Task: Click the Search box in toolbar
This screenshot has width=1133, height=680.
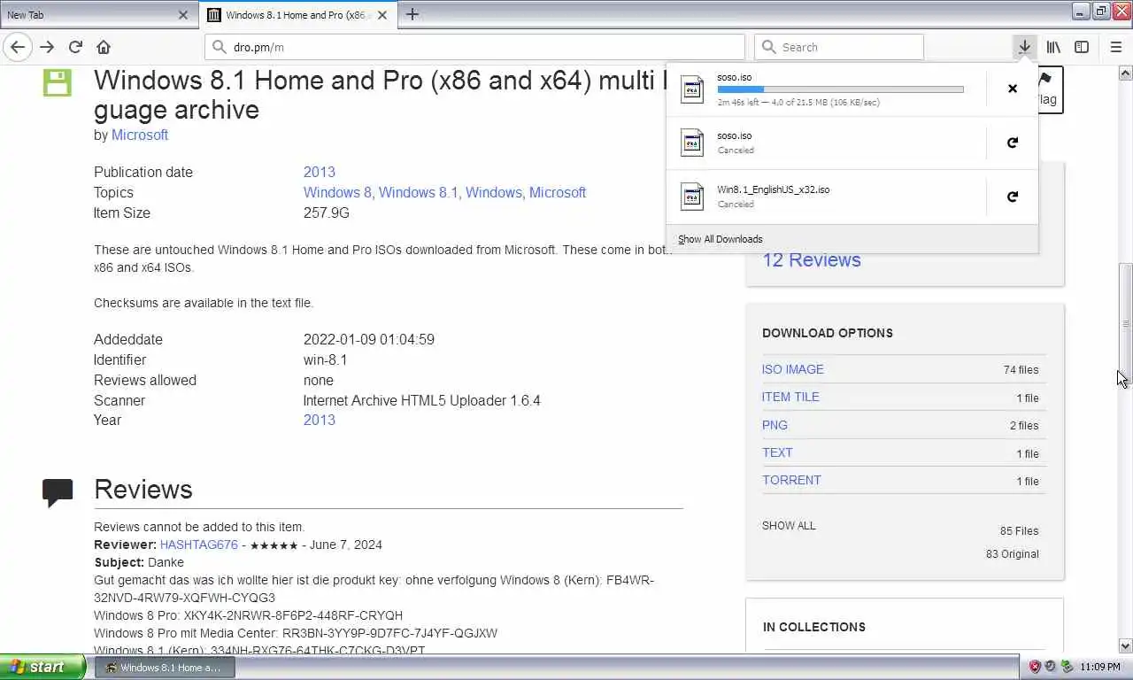Action: point(839,47)
